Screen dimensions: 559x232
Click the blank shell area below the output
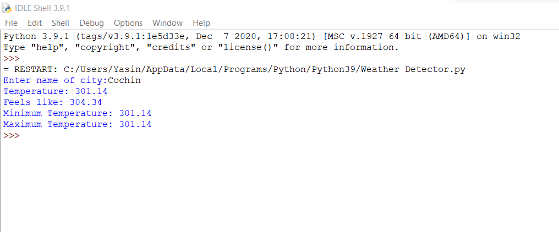(x=279, y=185)
